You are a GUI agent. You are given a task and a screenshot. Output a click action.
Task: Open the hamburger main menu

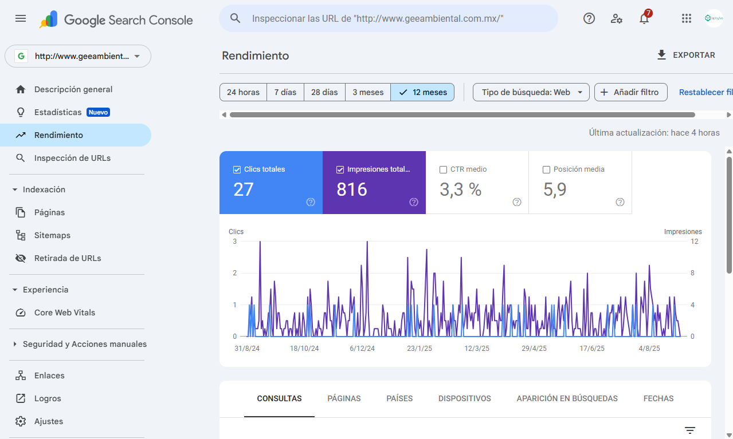[x=21, y=18]
